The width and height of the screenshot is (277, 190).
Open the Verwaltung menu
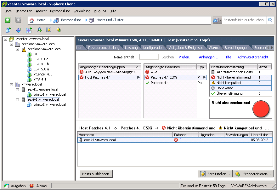(x=82, y=11)
